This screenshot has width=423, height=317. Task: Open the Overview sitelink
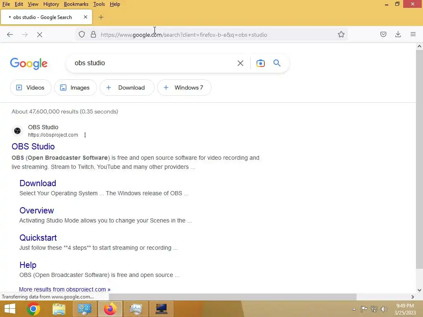point(37,211)
